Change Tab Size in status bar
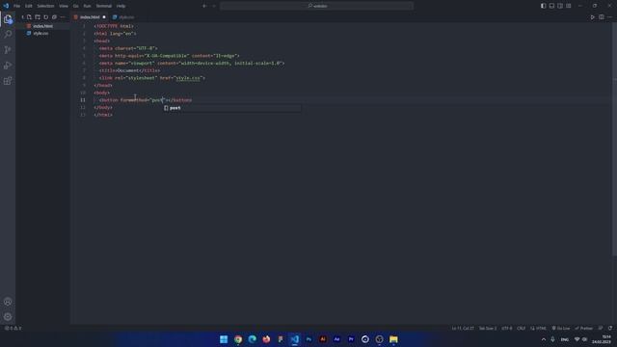The image size is (617, 347). pos(488,328)
